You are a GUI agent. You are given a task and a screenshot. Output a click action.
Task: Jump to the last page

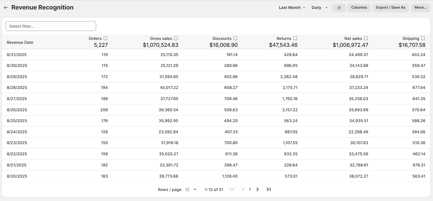[x=268, y=190]
